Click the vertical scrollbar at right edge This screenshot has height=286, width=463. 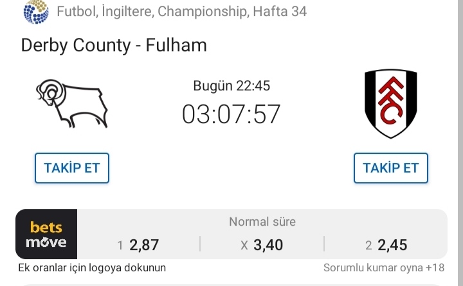click(460, 143)
